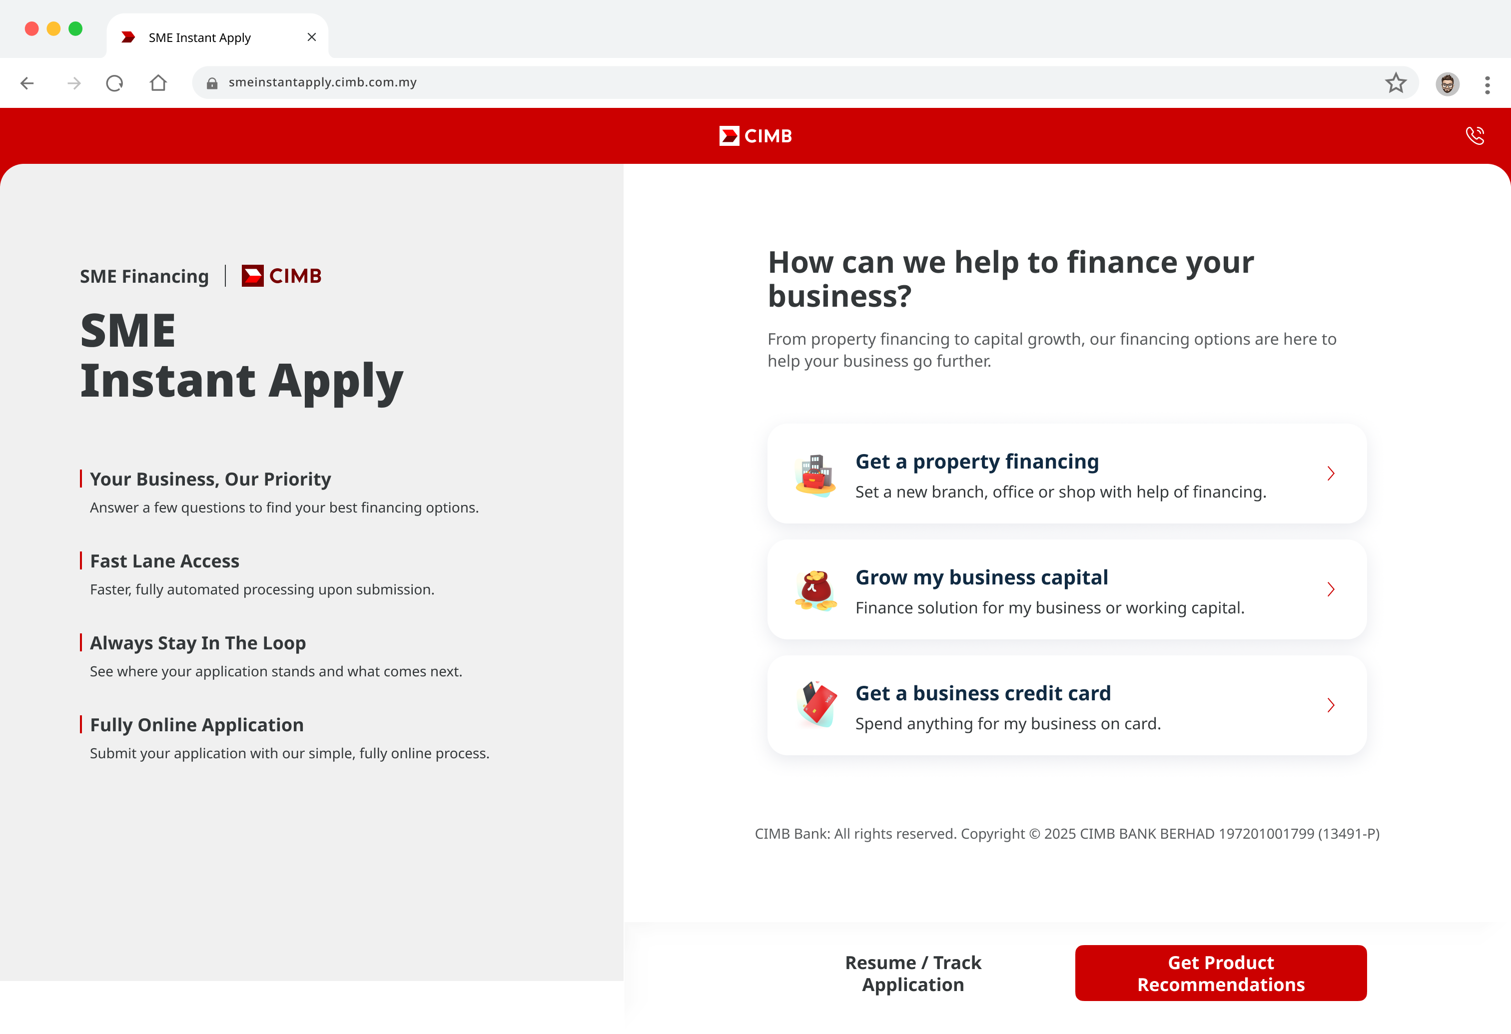Screen dimensions: 1511x1034
Task: Expand the property financing chevron
Action: 1330,473
